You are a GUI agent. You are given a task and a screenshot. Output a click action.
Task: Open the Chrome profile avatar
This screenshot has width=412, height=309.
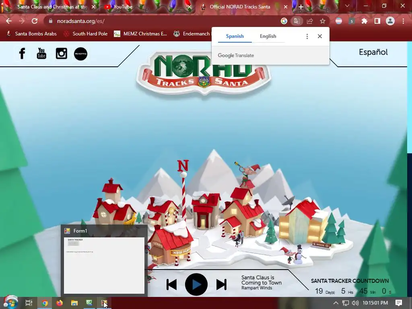click(x=390, y=21)
